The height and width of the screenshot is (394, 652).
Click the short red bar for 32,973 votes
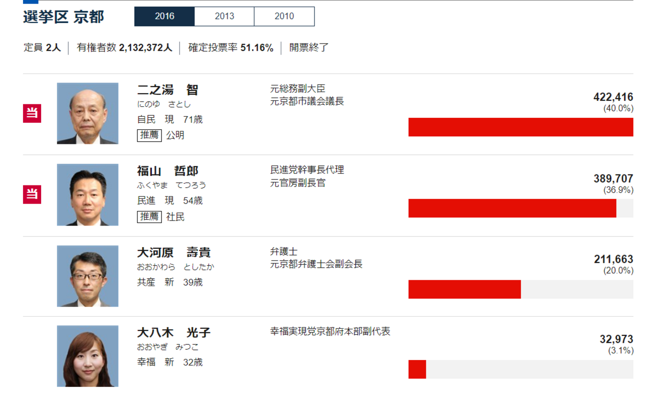tap(417, 369)
